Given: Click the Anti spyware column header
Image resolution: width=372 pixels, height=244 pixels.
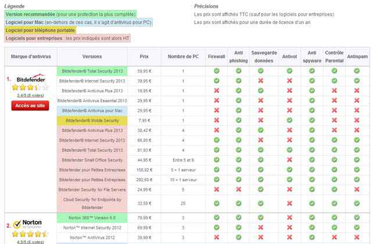Looking at the screenshot, I should coord(312,57).
